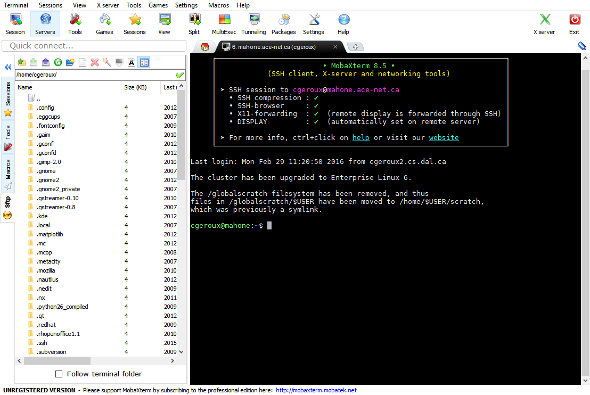Click the file list horizontal scrollbar thumb
Viewport: 590px width, 395px height.
[x=57, y=360]
